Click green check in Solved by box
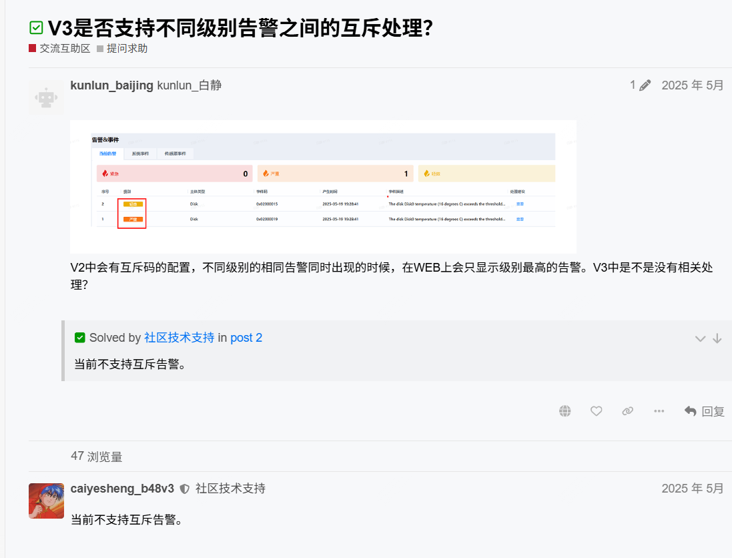732x558 pixels. [80, 338]
